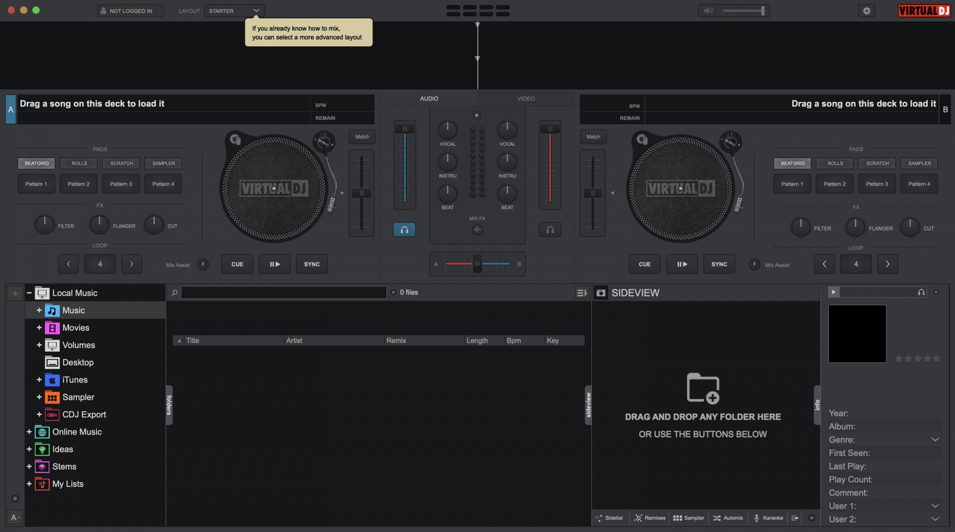Collapse the Local Music tree
The width and height of the screenshot is (955, 532).
[x=29, y=293]
